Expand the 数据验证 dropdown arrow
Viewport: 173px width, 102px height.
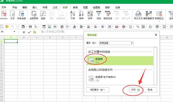[159, 21]
